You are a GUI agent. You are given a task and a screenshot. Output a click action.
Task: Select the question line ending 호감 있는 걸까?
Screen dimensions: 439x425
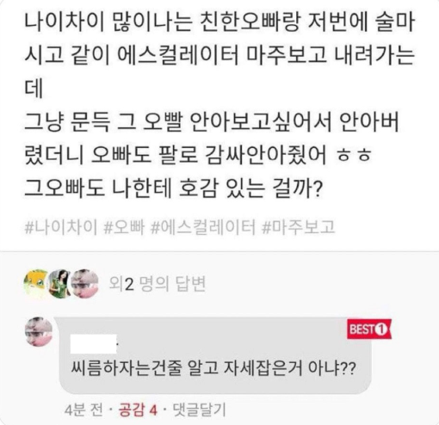point(174,188)
